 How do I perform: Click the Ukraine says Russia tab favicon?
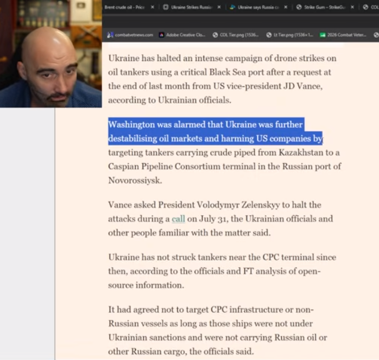[x=232, y=7]
